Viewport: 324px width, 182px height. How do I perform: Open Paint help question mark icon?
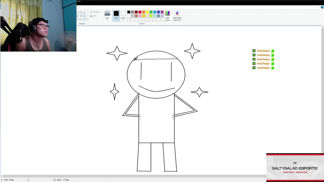pyautogui.click(x=322, y=7)
